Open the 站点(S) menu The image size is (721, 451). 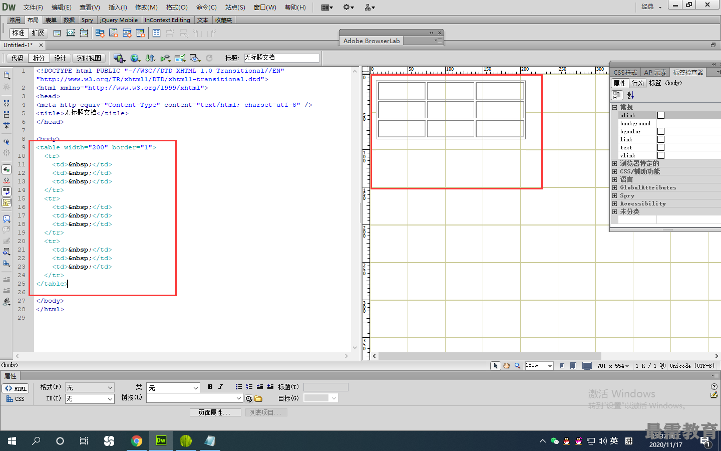[x=235, y=7]
